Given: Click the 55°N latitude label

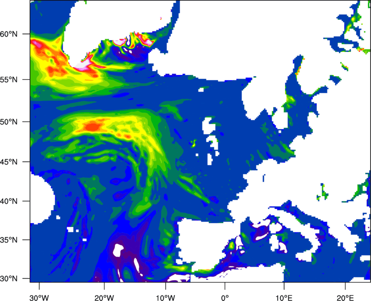Looking at the screenshot, I should click(9, 80).
